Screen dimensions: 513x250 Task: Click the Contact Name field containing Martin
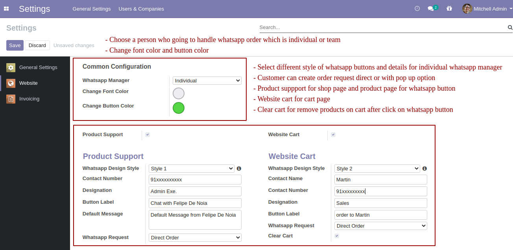coord(381,179)
